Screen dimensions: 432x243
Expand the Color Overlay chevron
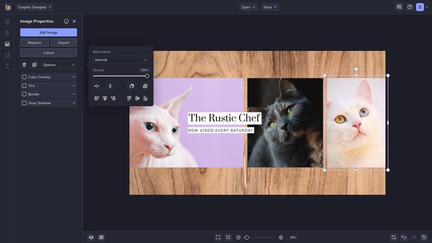pyautogui.click(x=74, y=77)
